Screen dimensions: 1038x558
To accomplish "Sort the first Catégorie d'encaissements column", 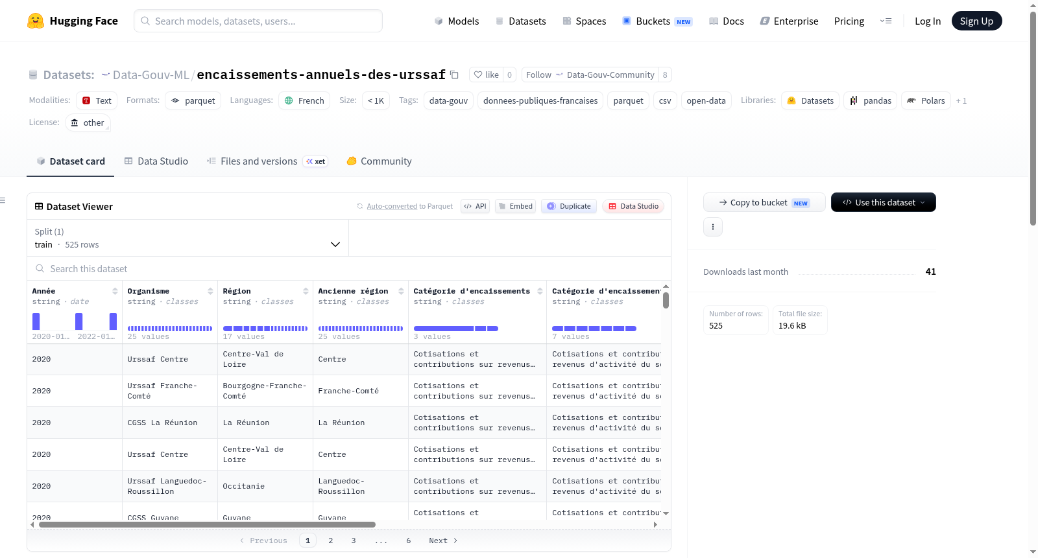I will pos(540,291).
